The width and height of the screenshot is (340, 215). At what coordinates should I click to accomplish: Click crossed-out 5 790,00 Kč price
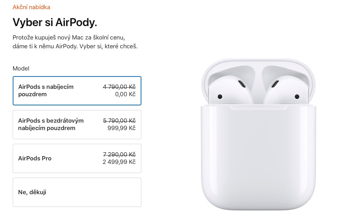pos(119,121)
